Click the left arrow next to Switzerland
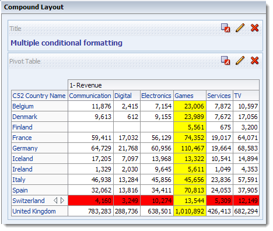 click(x=55, y=201)
